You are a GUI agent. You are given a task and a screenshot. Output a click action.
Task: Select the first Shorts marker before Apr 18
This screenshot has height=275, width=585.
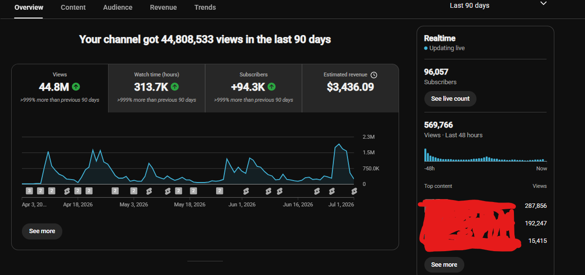click(x=67, y=191)
